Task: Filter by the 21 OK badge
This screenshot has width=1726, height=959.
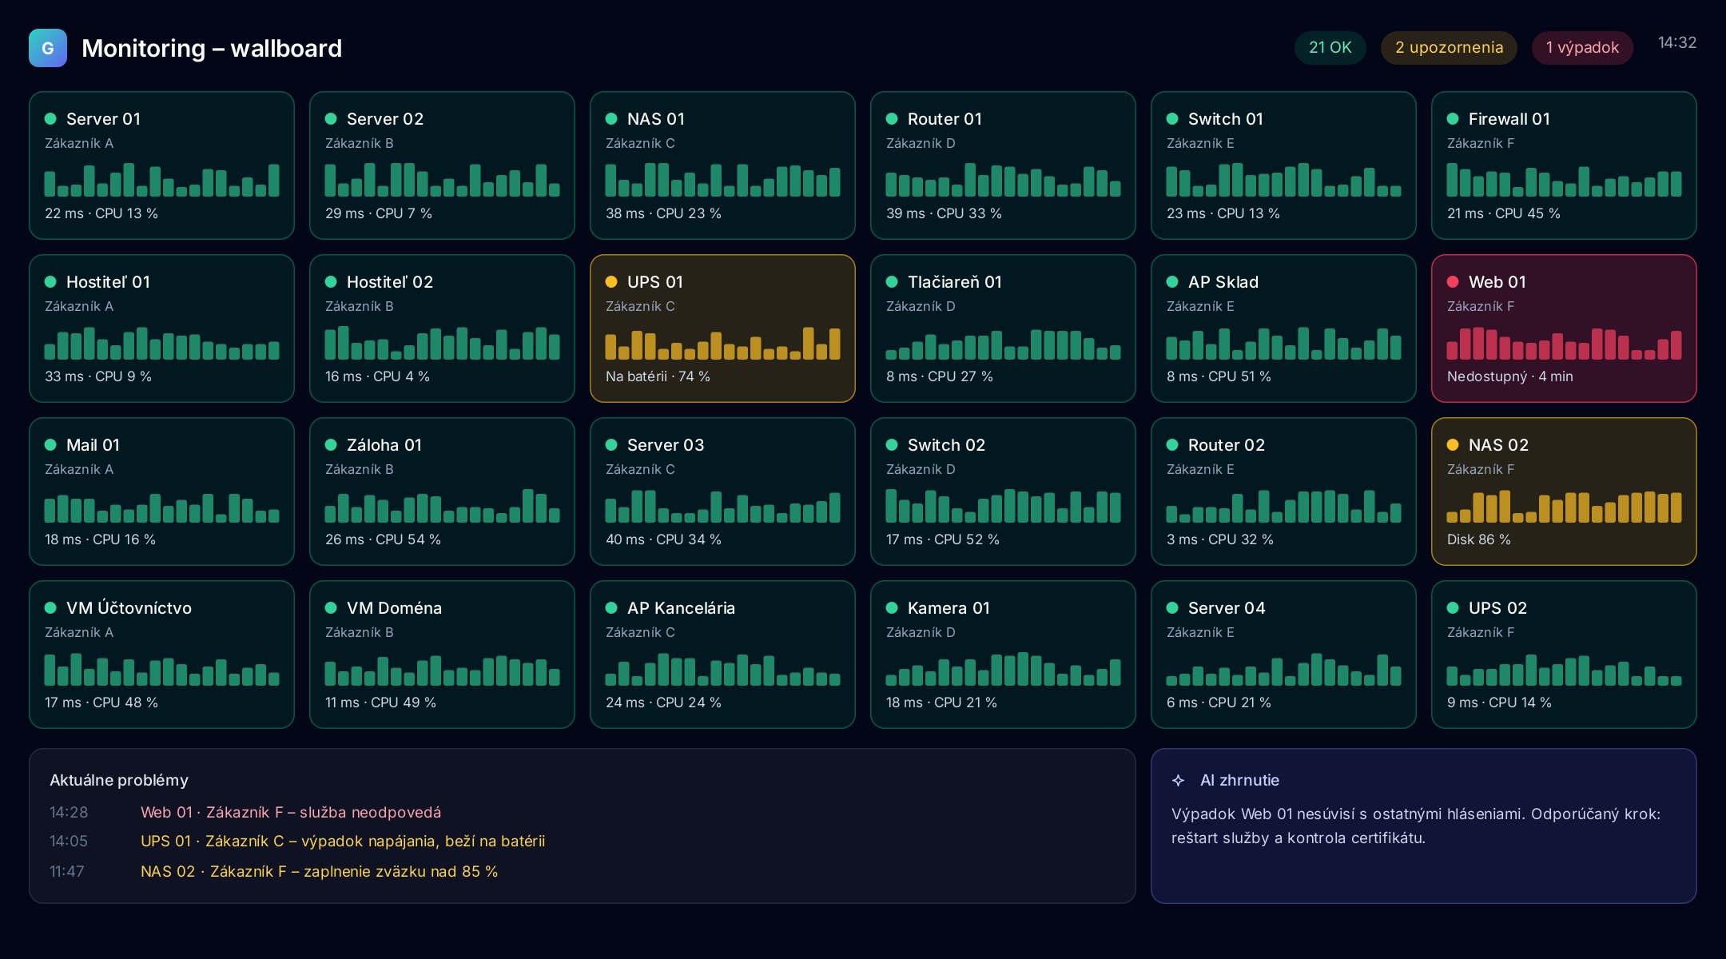Action: click(x=1330, y=47)
